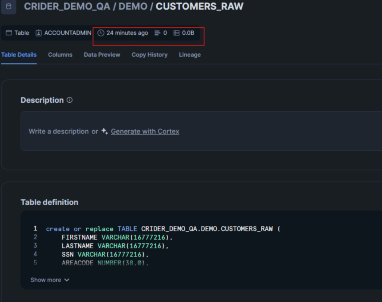Expand table definition with Show more
The width and height of the screenshot is (382, 302).
pos(50,280)
